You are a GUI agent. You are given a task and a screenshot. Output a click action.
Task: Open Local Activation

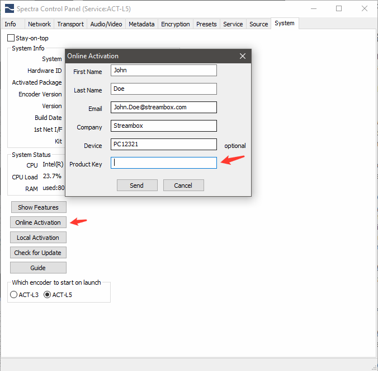click(38, 238)
